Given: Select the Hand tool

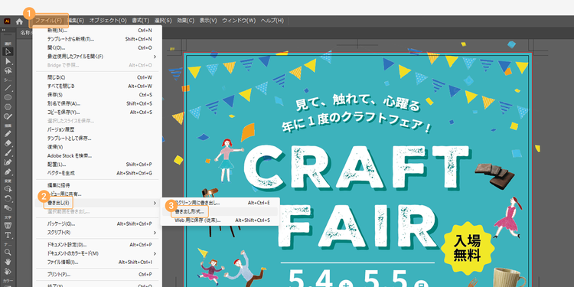Looking at the screenshot, I should coord(8,262).
